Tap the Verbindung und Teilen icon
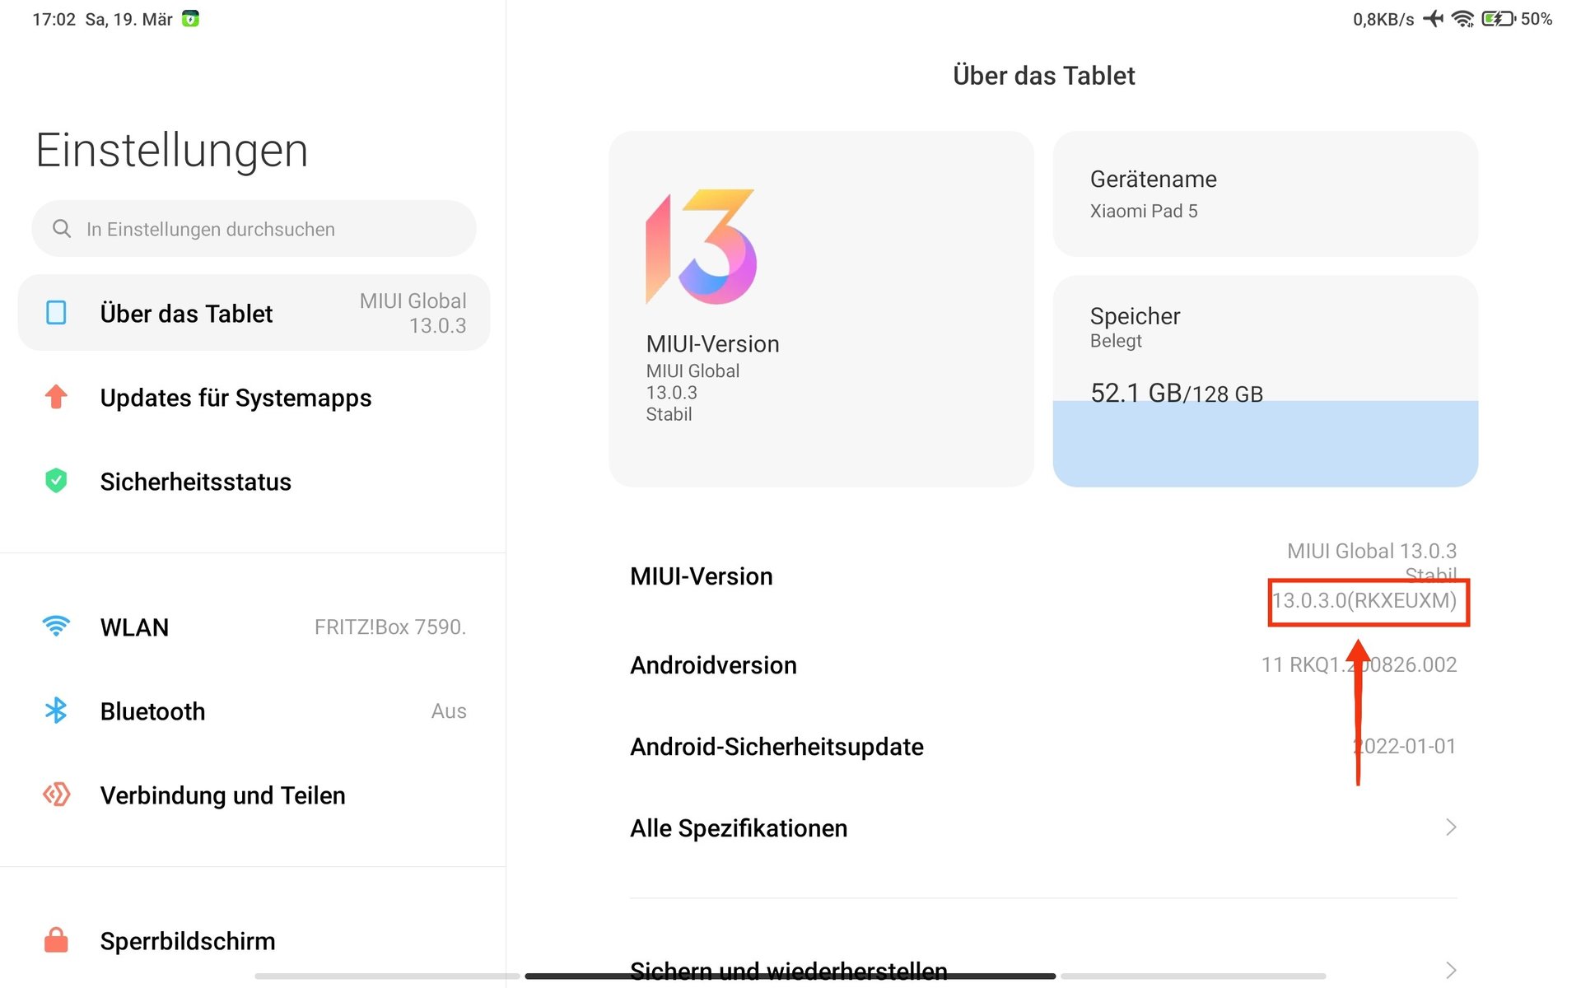This screenshot has width=1581, height=988. click(x=56, y=795)
